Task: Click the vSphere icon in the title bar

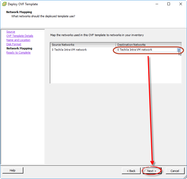Action: (4, 4)
